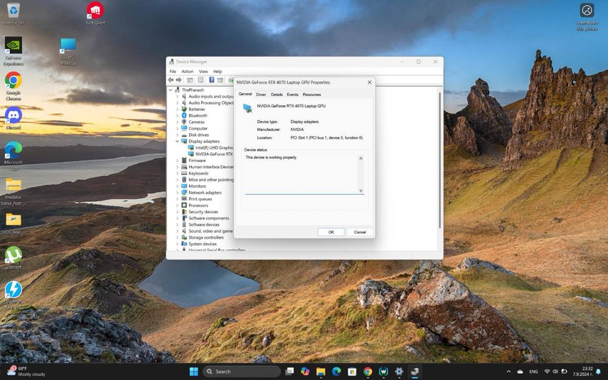Expand the Bluetooth category
The image size is (608, 380).
point(177,116)
